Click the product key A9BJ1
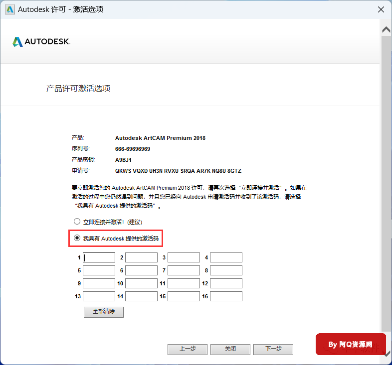Image resolution: width=392 pixels, height=365 pixels. click(x=123, y=160)
